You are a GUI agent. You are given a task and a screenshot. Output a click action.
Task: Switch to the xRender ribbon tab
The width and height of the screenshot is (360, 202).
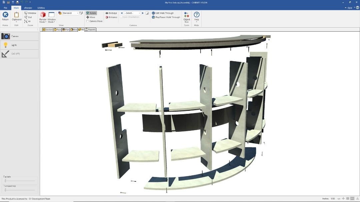tap(28, 8)
